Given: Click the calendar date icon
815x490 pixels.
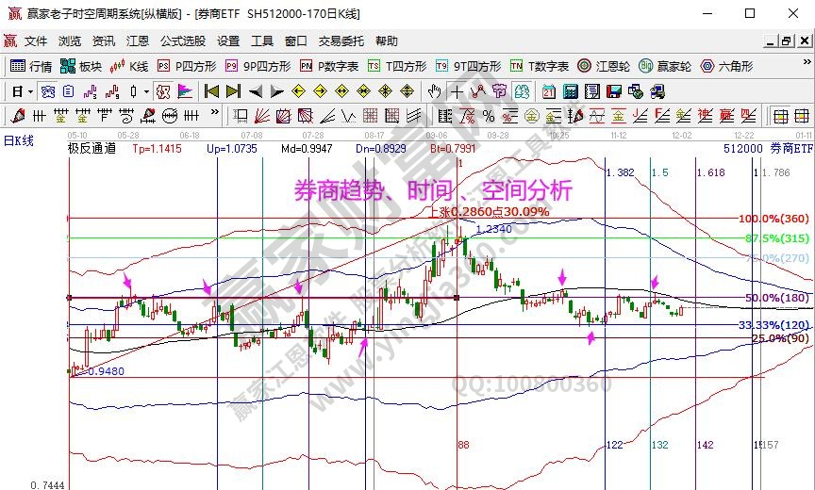Looking at the screenshot, I should [549, 91].
